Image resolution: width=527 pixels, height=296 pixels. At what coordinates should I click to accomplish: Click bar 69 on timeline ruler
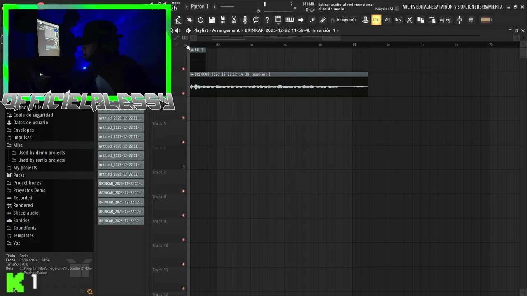point(354,44)
